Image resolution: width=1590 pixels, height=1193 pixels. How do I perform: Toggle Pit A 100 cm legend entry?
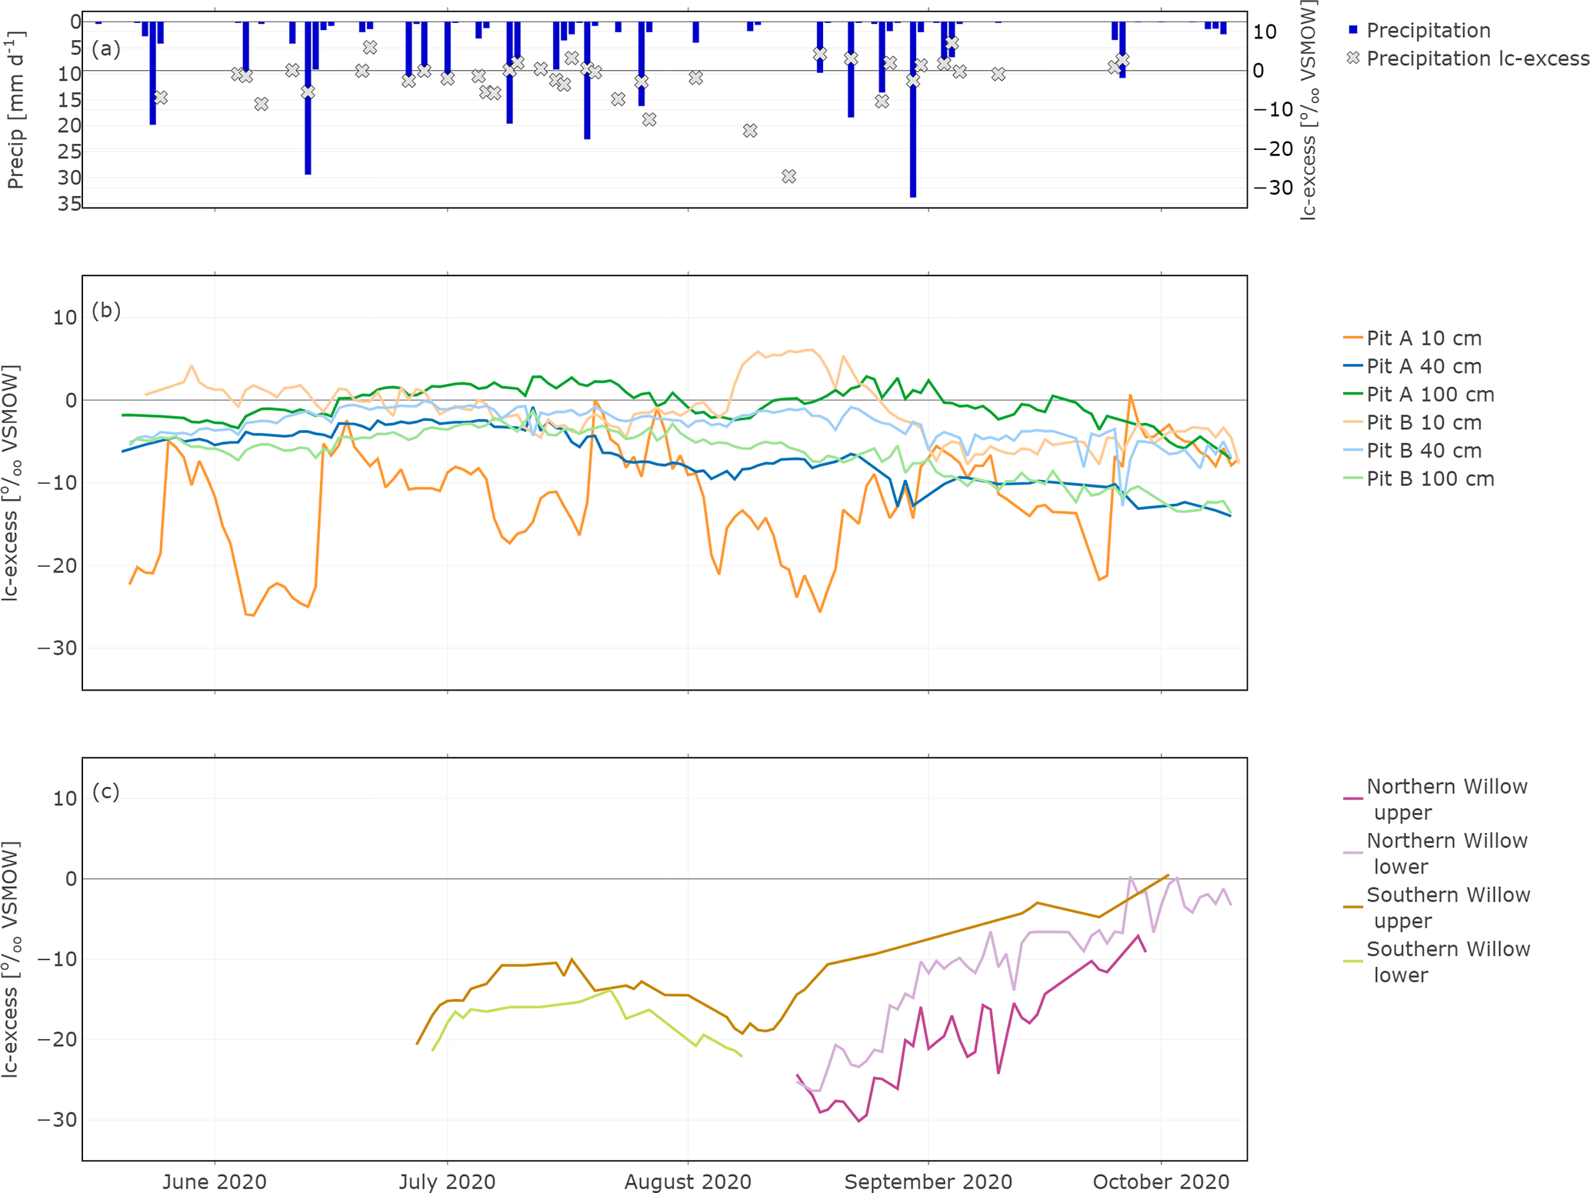click(1429, 394)
